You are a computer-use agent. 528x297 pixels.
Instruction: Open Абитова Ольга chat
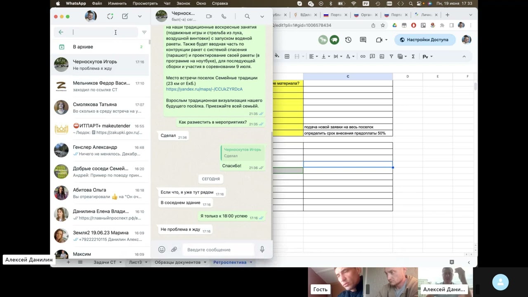(100, 193)
